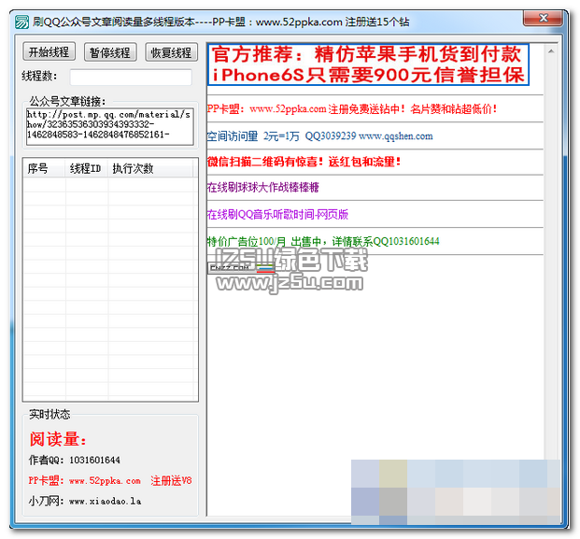Open the 特价广告位100/月 advertisement link
Screen dimensions: 580x539
click(323, 242)
